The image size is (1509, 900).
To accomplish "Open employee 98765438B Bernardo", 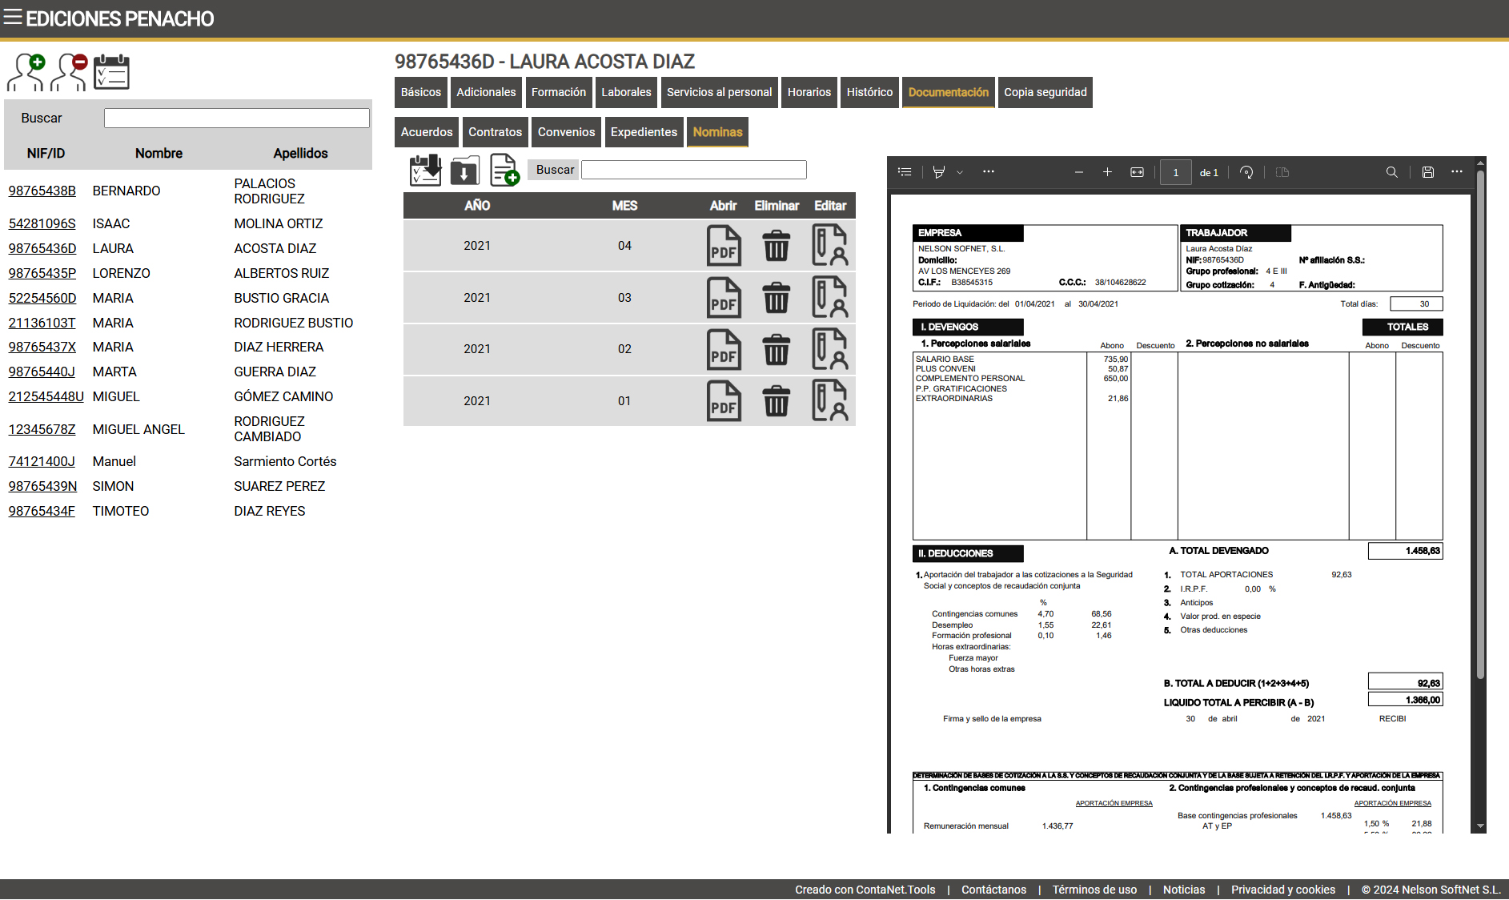I will pos(42,191).
